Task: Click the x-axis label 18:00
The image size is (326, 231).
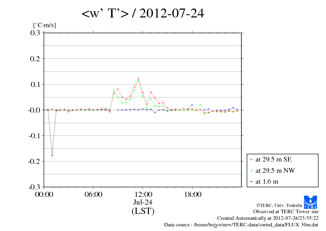Action: coord(192,195)
